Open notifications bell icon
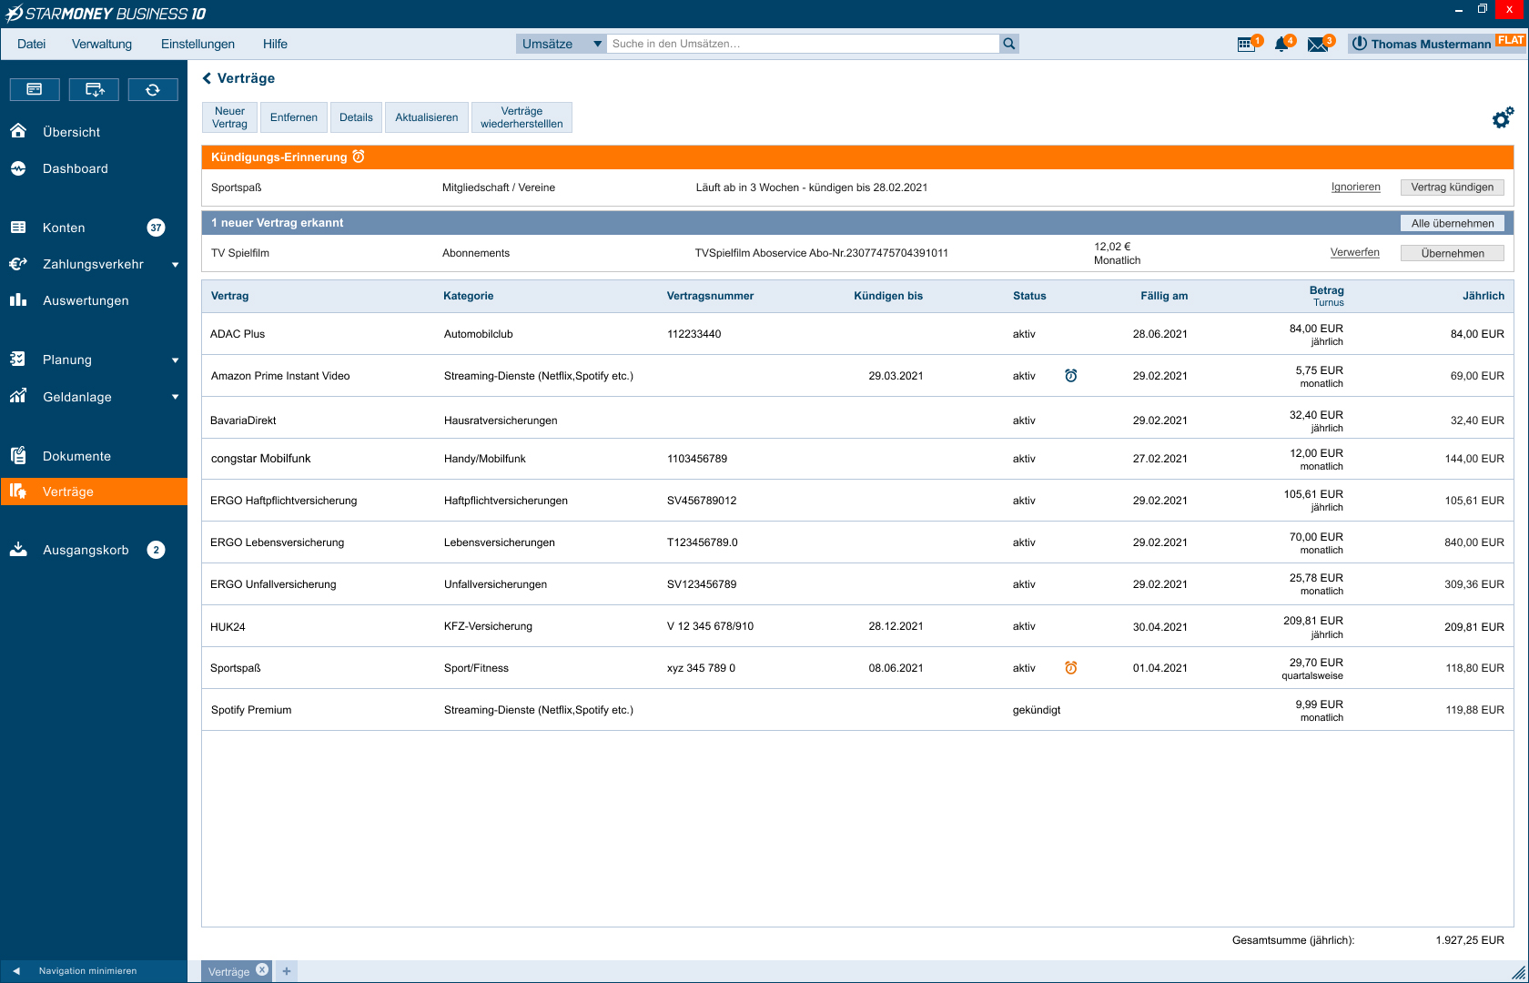 point(1281,45)
